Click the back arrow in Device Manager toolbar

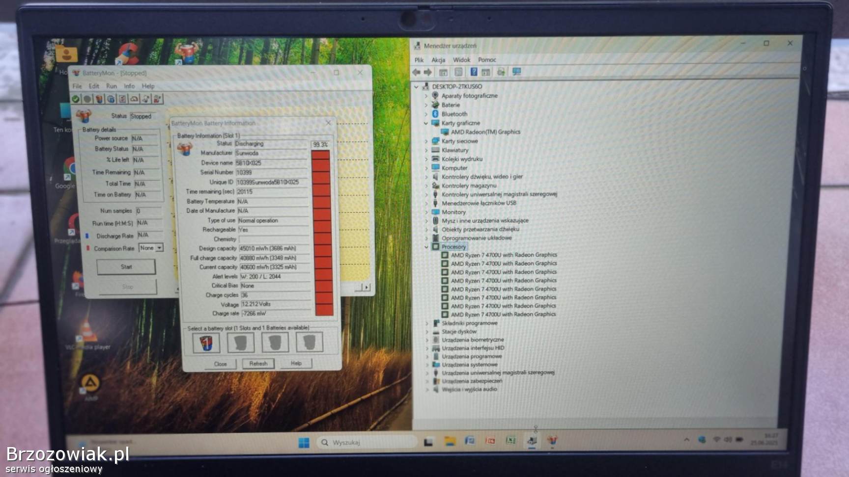click(x=417, y=72)
